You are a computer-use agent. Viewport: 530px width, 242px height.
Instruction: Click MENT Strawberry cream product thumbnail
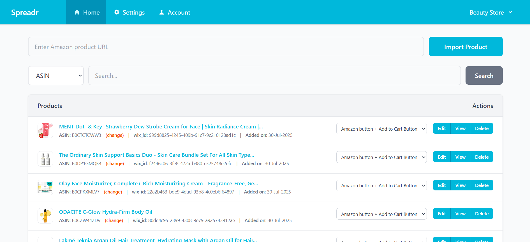[45, 131]
